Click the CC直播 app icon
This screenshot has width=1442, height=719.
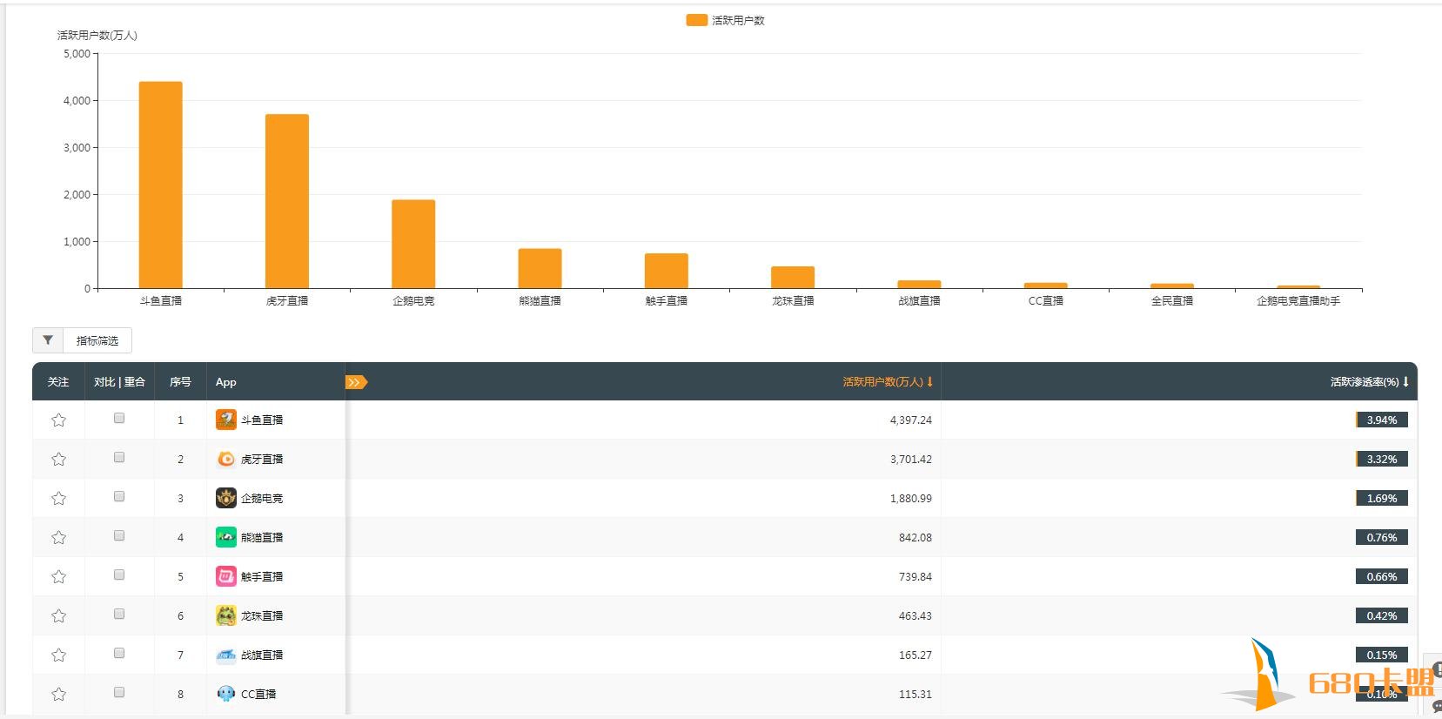[x=226, y=694]
